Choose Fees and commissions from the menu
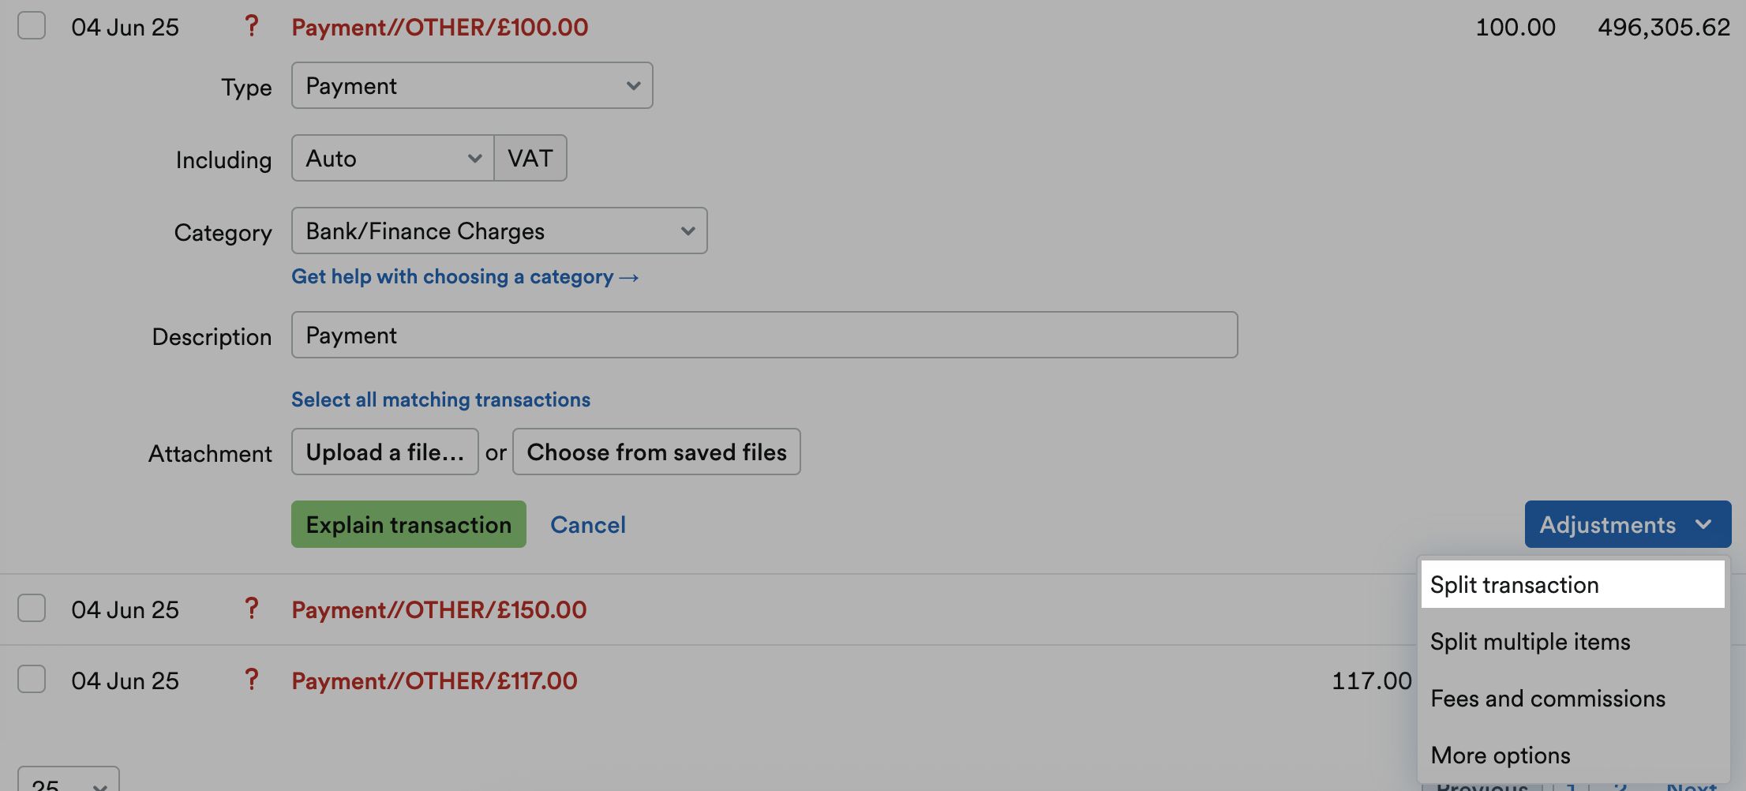 [x=1547, y=698]
